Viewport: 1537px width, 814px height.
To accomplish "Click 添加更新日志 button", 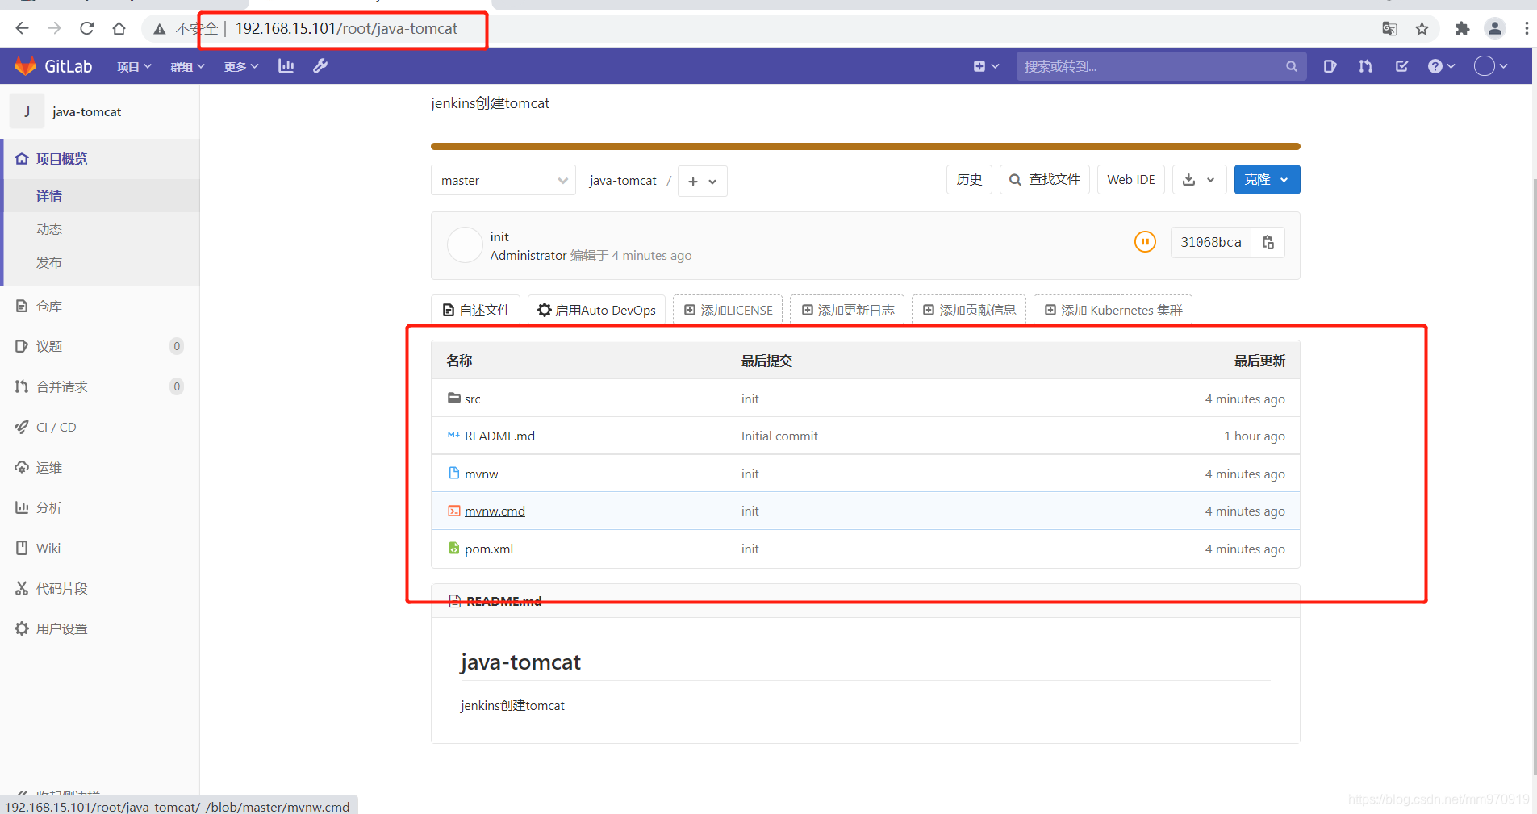I will [x=847, y=310].
